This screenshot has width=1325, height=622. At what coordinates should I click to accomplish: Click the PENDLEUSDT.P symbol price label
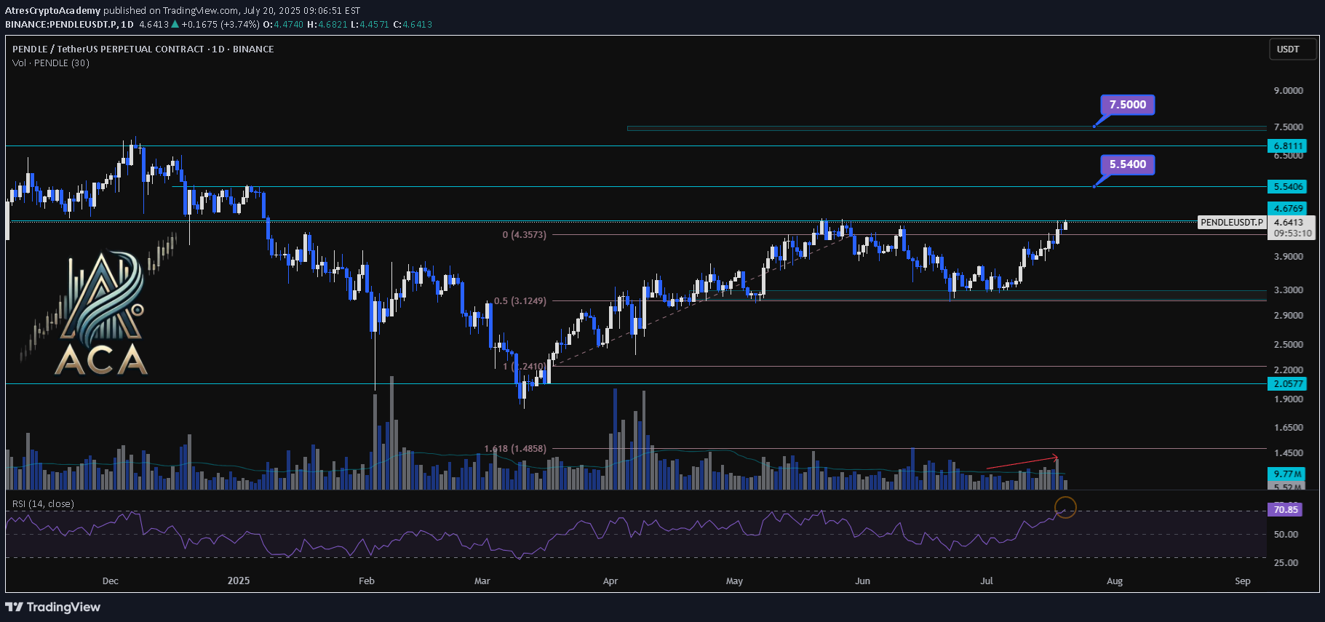[1232, 223]
